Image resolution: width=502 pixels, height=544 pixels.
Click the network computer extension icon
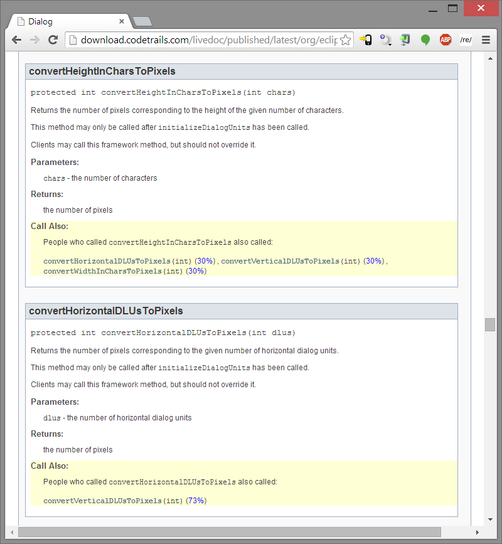coord(405,40)
